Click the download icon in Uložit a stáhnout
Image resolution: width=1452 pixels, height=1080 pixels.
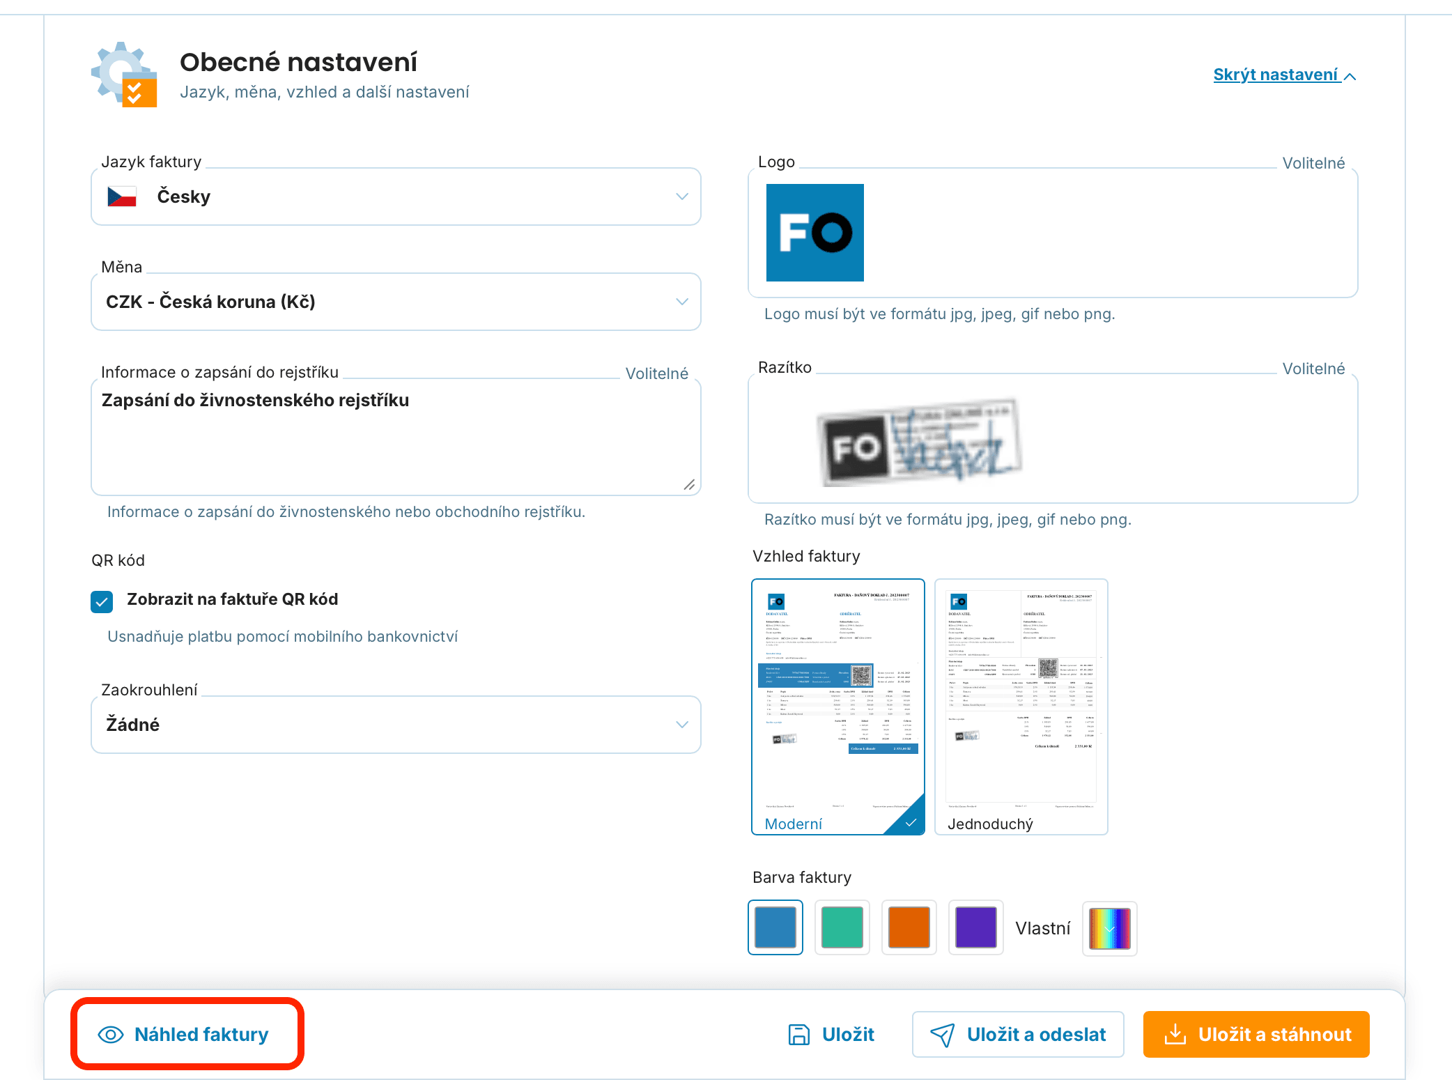[1175, 1034]
